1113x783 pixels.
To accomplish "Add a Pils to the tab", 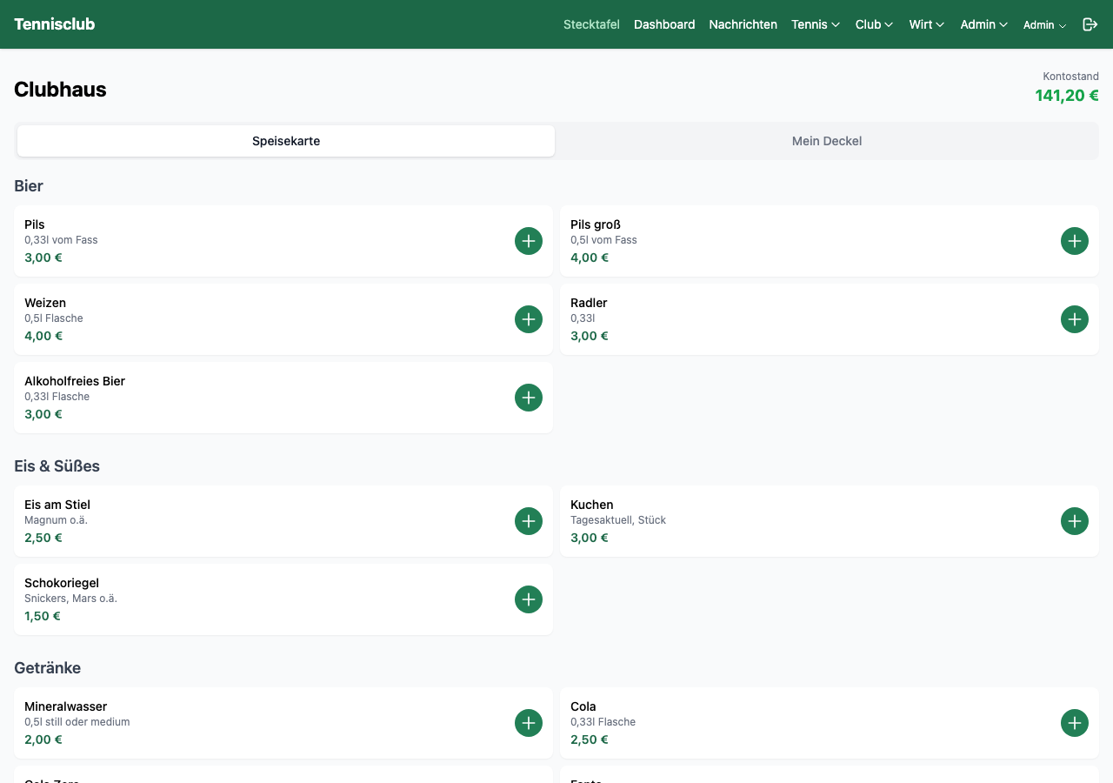I will click(529, 241).
